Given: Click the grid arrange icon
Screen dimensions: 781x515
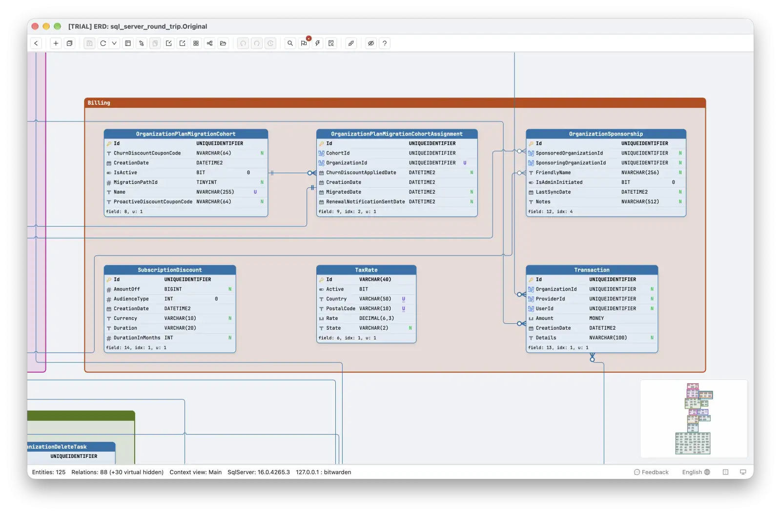Looking at the screenshot, I should pyautogui.click(x=196, y=43).
